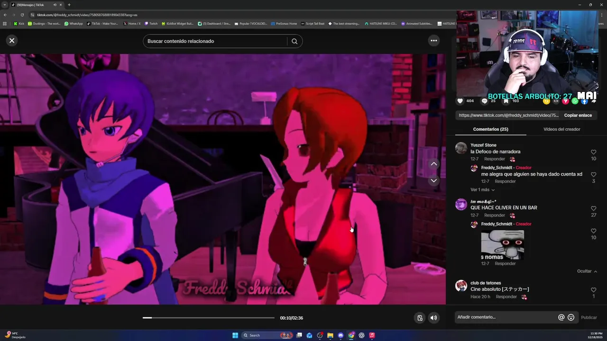Viewport: 607px width, 341px height.
Task: View the Squidward image reply
Action: coord(502,245)
